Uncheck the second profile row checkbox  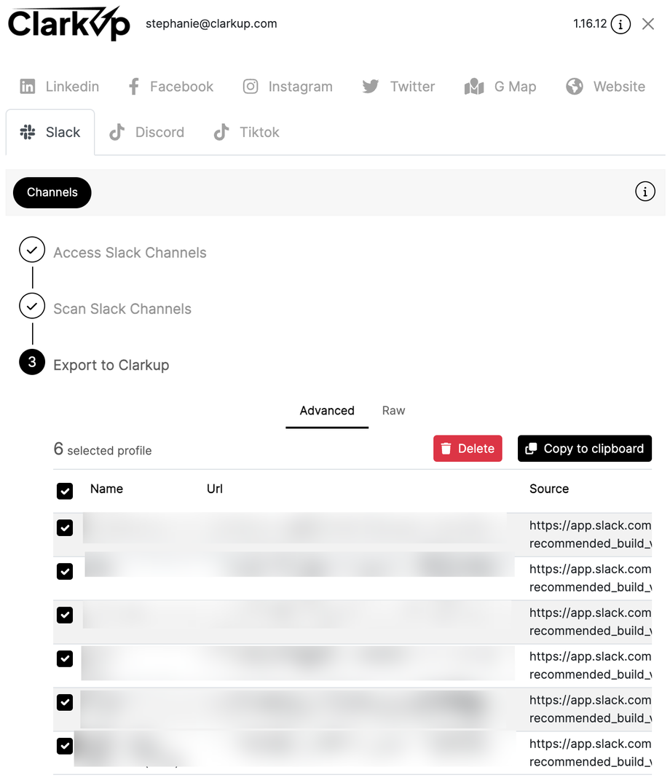[x=65, y=571]
